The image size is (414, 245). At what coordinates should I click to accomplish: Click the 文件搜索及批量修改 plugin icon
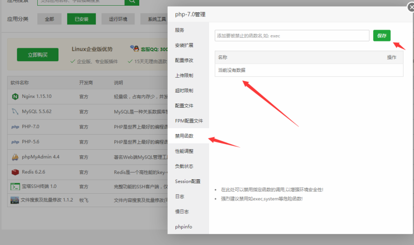pyautogui.click(x=15, y=200)
